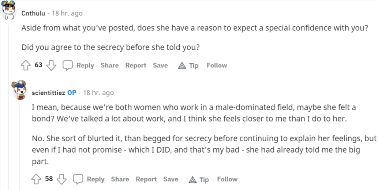Viewport: 378px width, 190px height.
Task: Click the Tip triangle icon on scientittiez's reply
Action: pos(192,179)
